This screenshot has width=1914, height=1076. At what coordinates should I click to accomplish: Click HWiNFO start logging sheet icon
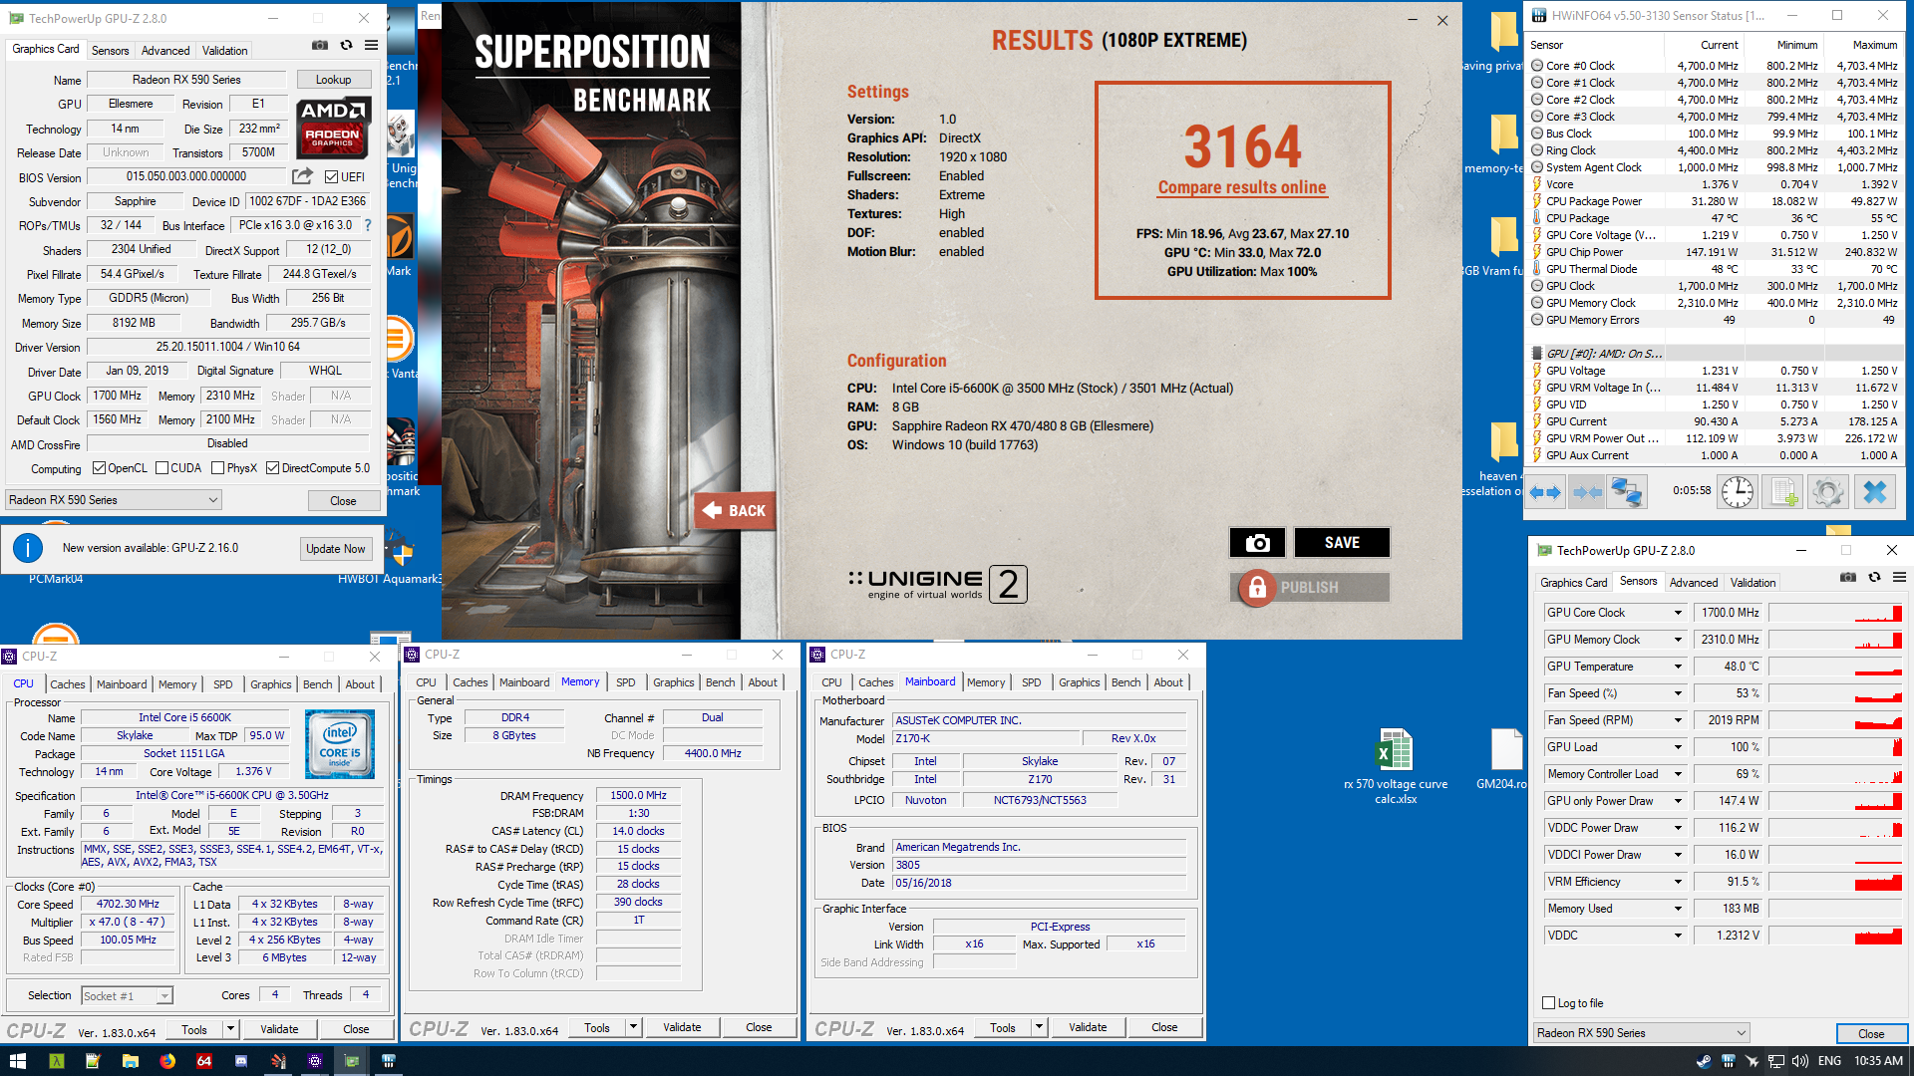(x=1783, y=492)
